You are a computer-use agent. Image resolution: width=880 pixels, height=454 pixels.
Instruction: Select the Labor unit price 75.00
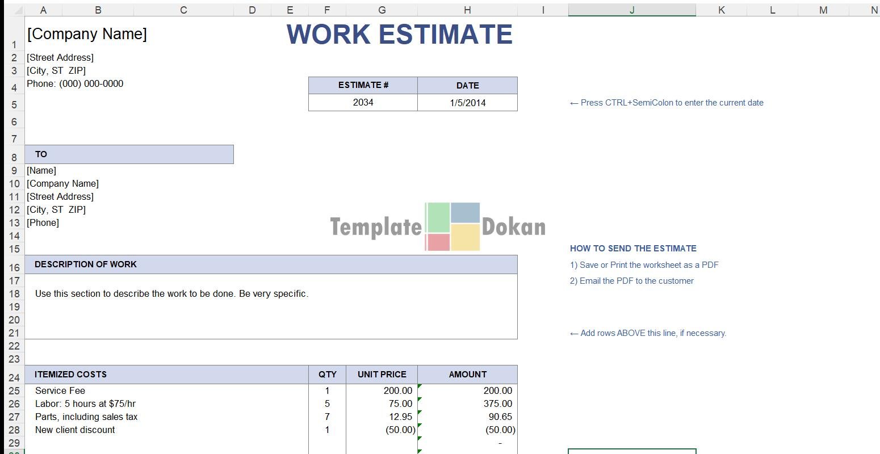click(400, 403)
